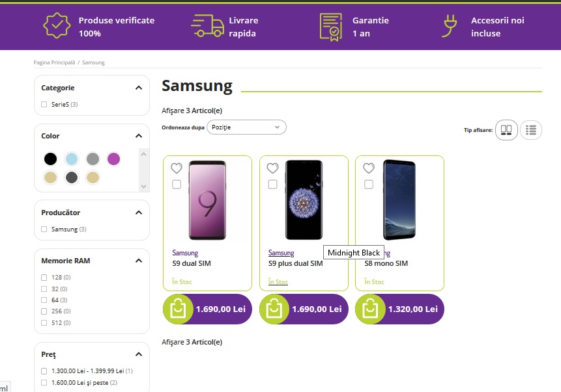561x392 pixels.
Task: Enable the 64 RAM memory filter
Action: coord(44,300)
